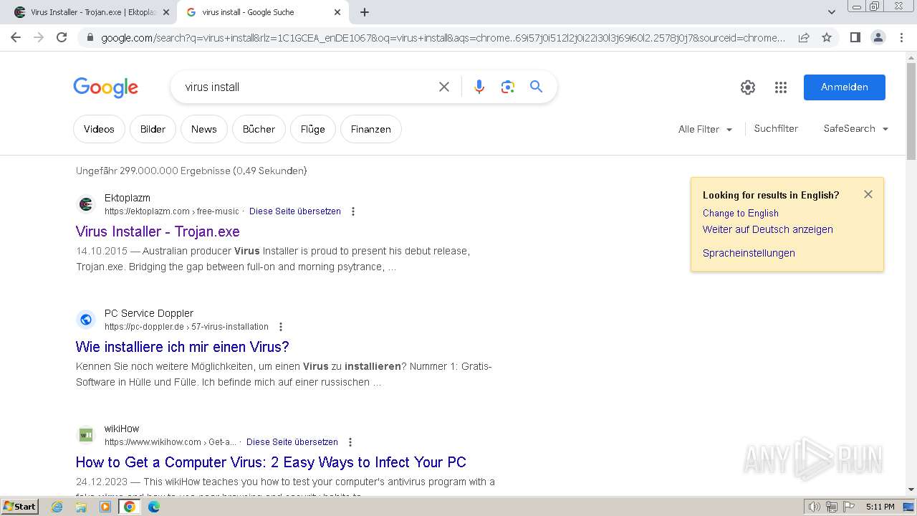Run the search with the magnifier icon

coord(536,87)
